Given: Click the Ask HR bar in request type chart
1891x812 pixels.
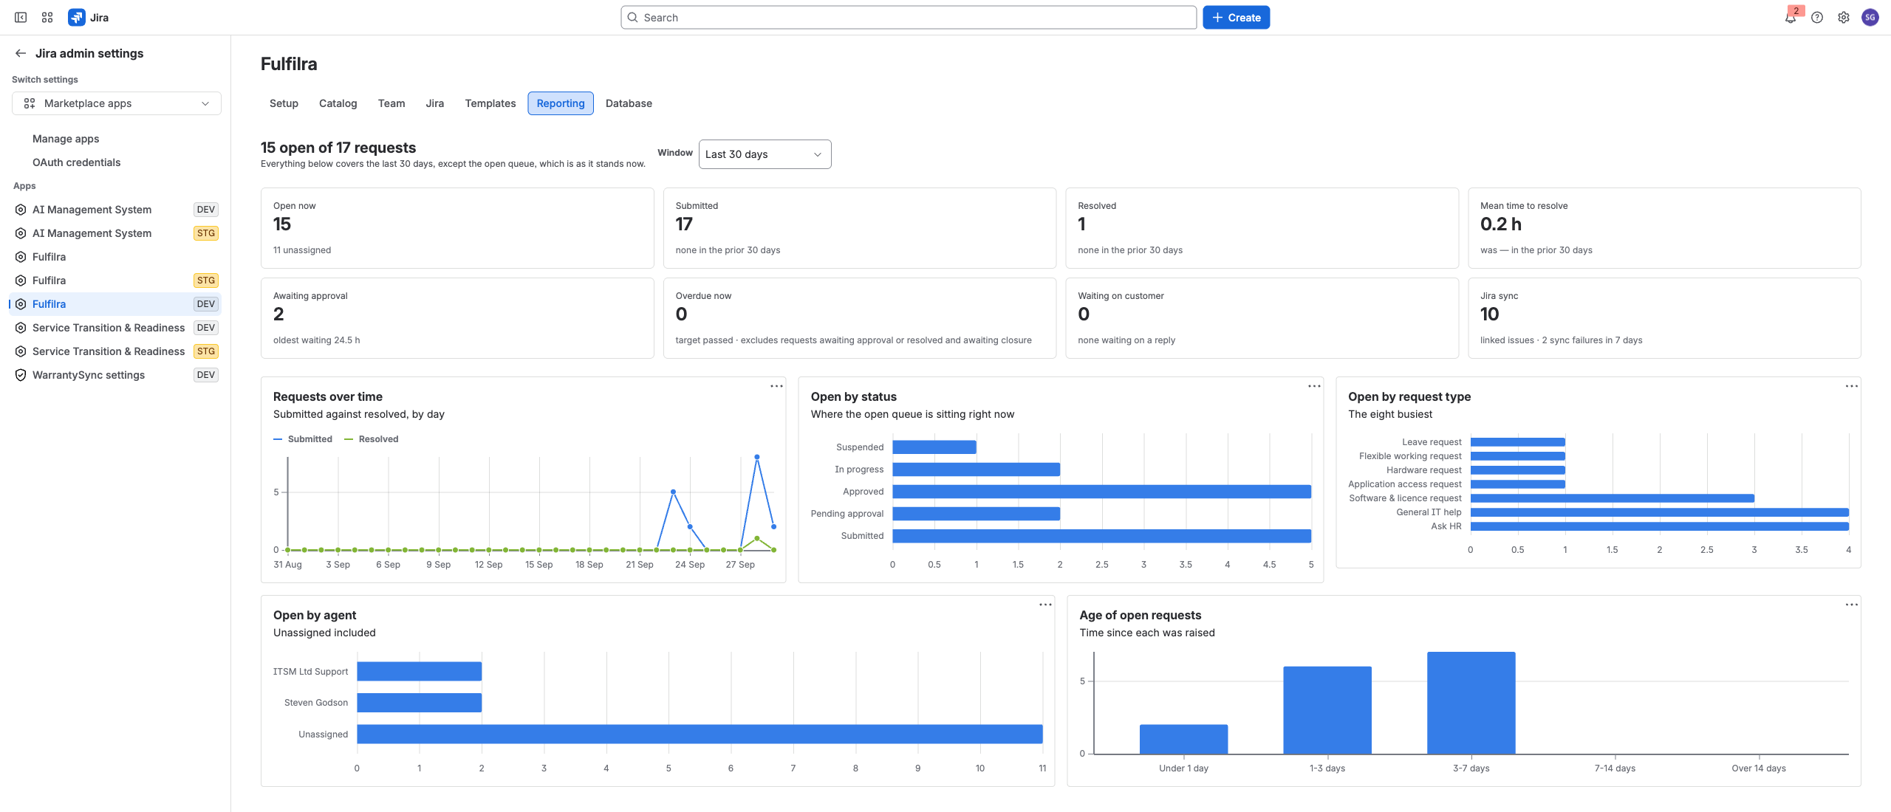Looking at the screenshot, I should click(x=1660, y=526).
